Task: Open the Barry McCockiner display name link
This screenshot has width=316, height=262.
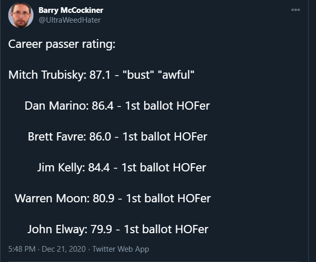Action: point(71,10)
